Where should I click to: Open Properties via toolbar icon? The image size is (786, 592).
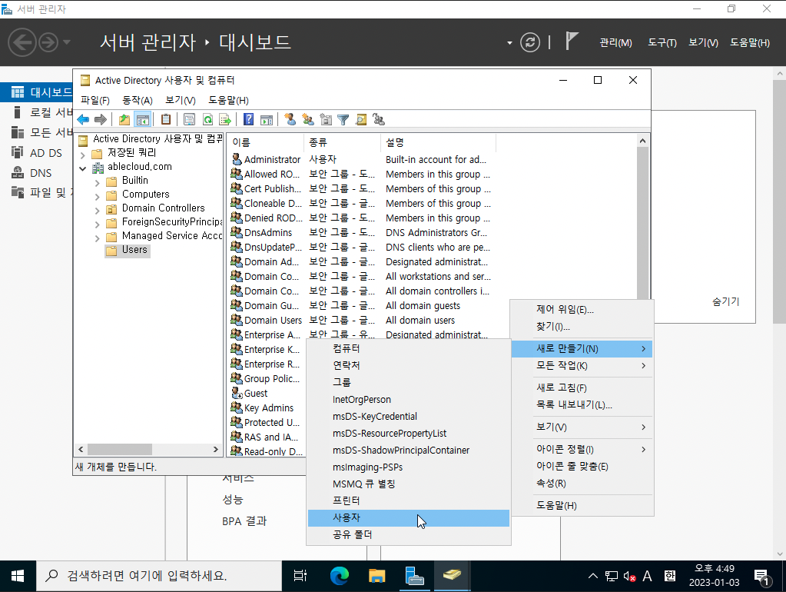[x=189, y=119]
